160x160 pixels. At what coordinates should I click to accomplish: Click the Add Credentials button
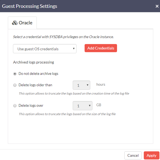(x=101, y=48)
